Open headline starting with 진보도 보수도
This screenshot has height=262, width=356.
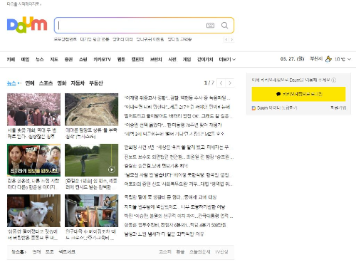[x=179, y=157]
